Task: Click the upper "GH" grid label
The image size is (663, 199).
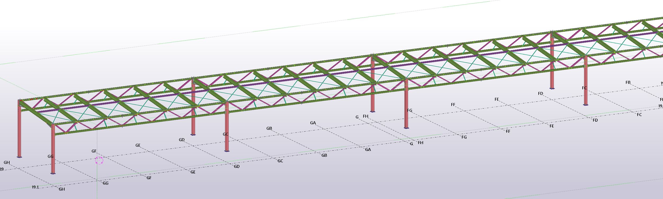Action: (x=7, y=163)
